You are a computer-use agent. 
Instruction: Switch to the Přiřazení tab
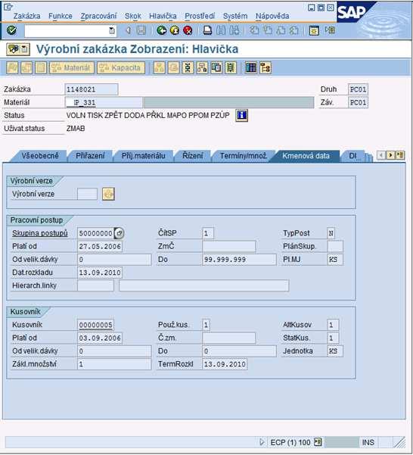click(90, 156)
